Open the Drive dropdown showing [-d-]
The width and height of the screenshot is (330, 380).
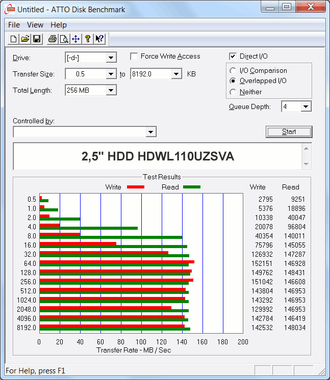111,58
